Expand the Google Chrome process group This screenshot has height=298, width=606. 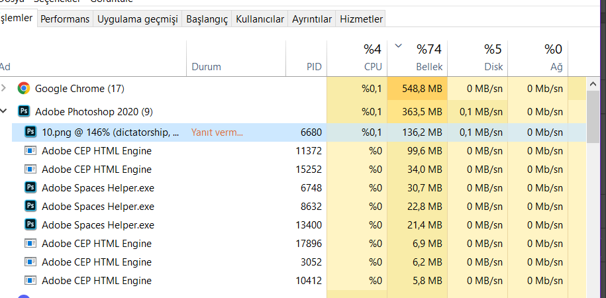tap(5, 88)
